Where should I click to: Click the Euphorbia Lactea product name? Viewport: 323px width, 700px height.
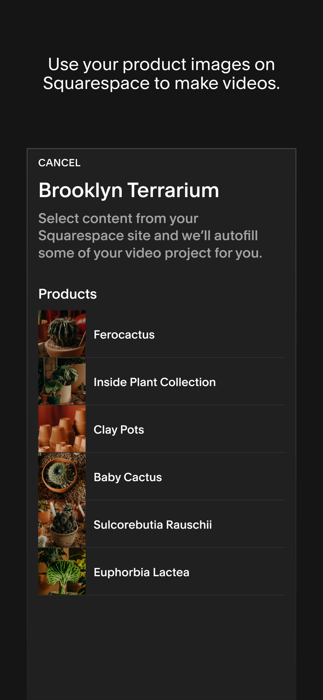click(142, 573)
